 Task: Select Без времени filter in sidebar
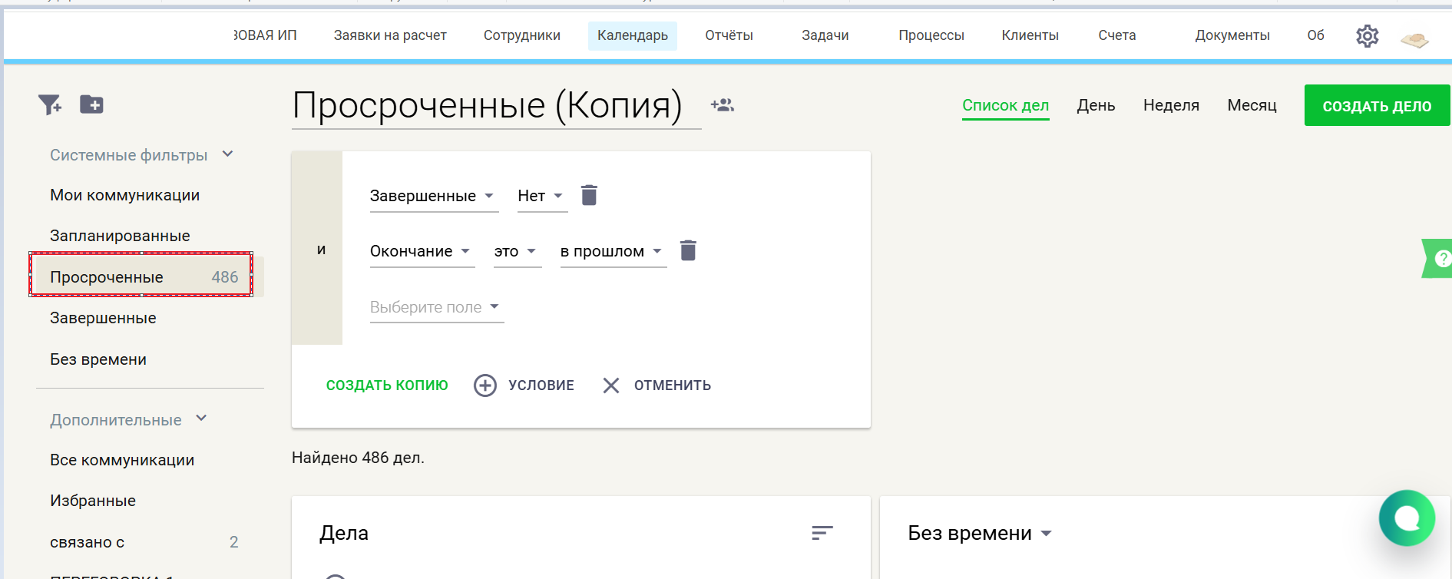point(98,359)
